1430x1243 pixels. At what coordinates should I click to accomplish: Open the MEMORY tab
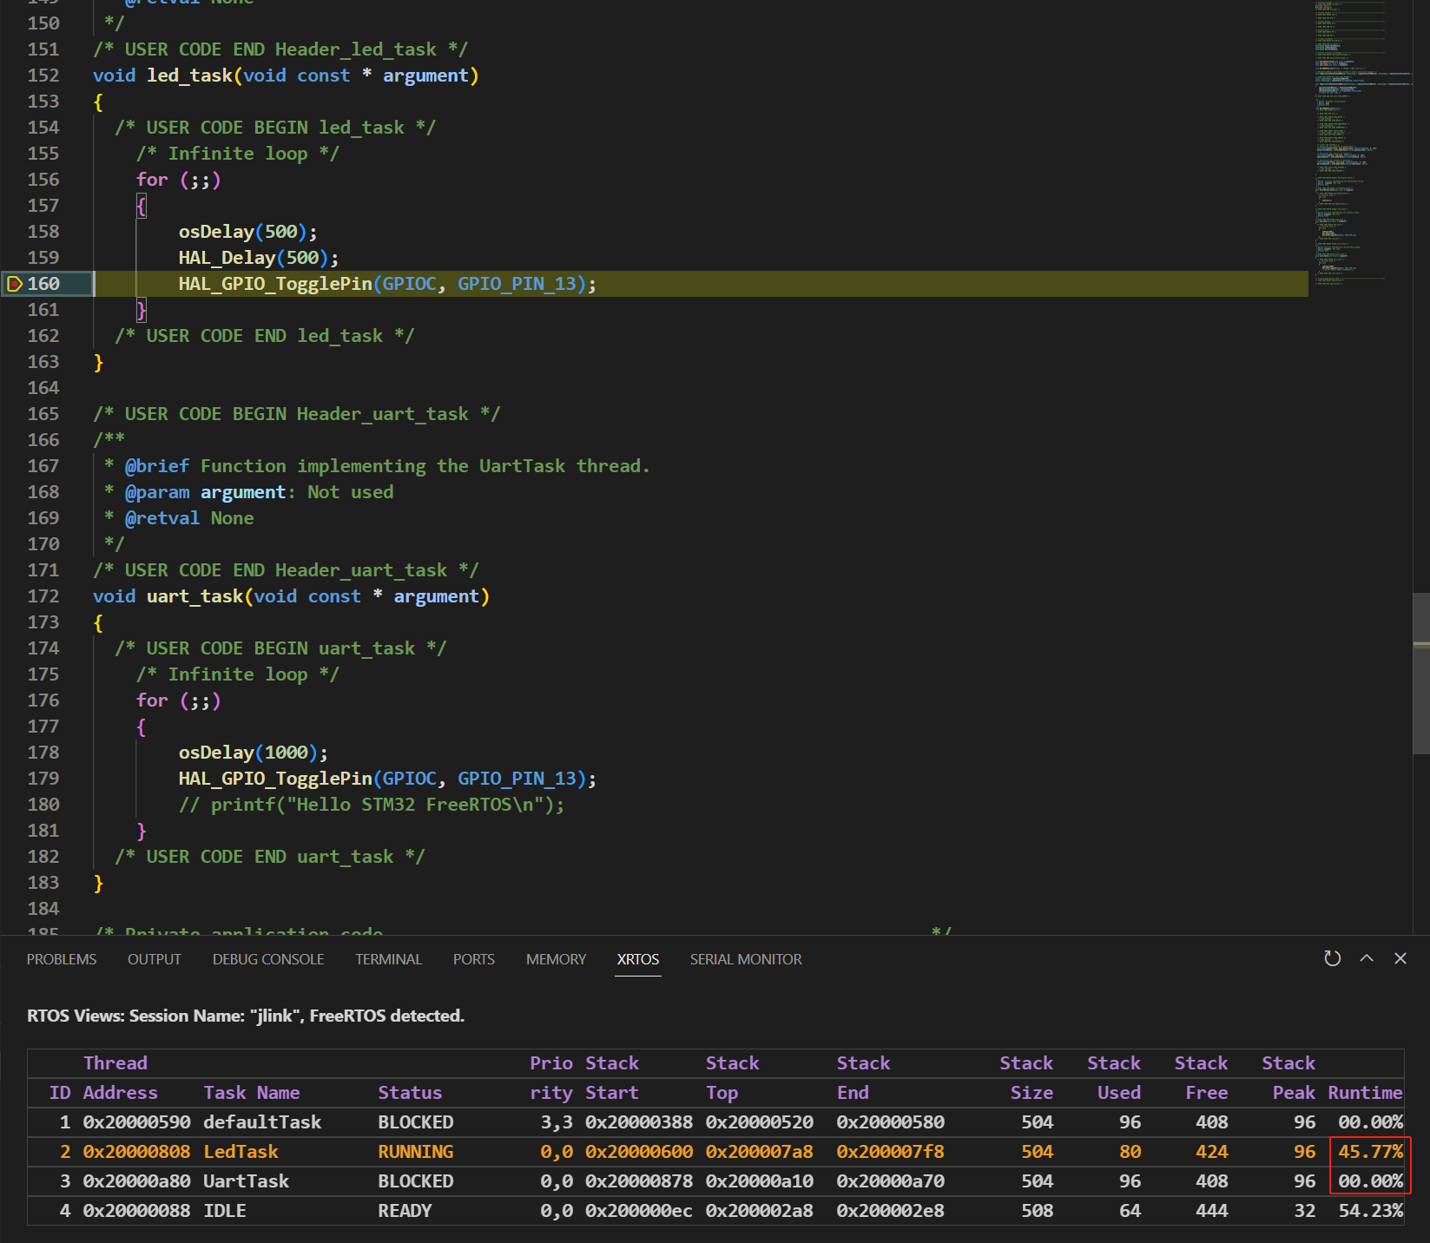(x=556, y=959)
